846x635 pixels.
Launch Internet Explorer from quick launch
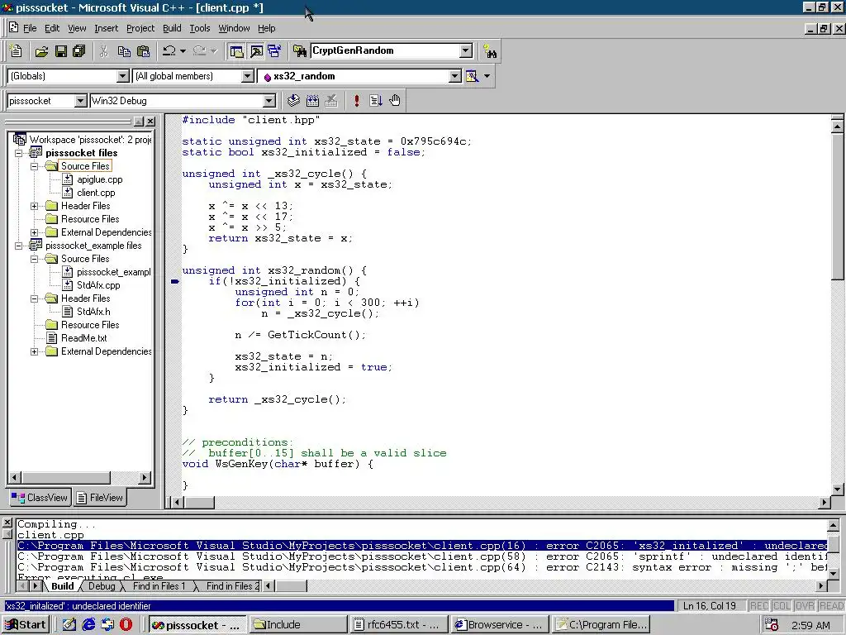coord(88,625)
